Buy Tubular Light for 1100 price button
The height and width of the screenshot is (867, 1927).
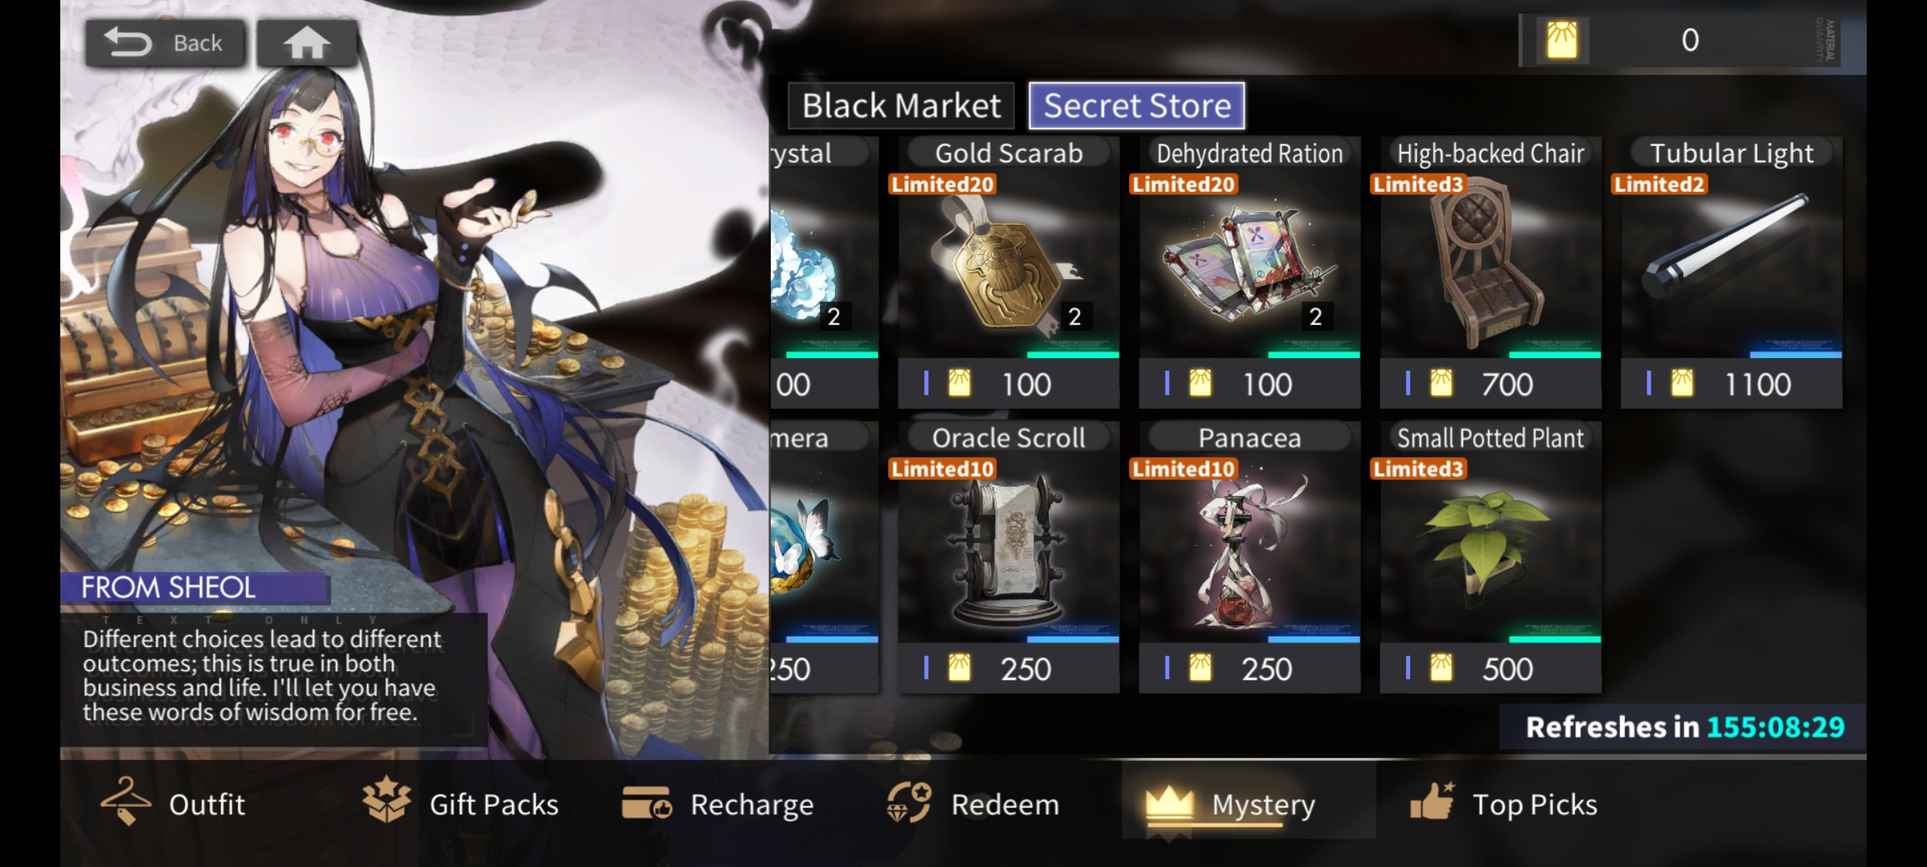[x=1731, y=385]
